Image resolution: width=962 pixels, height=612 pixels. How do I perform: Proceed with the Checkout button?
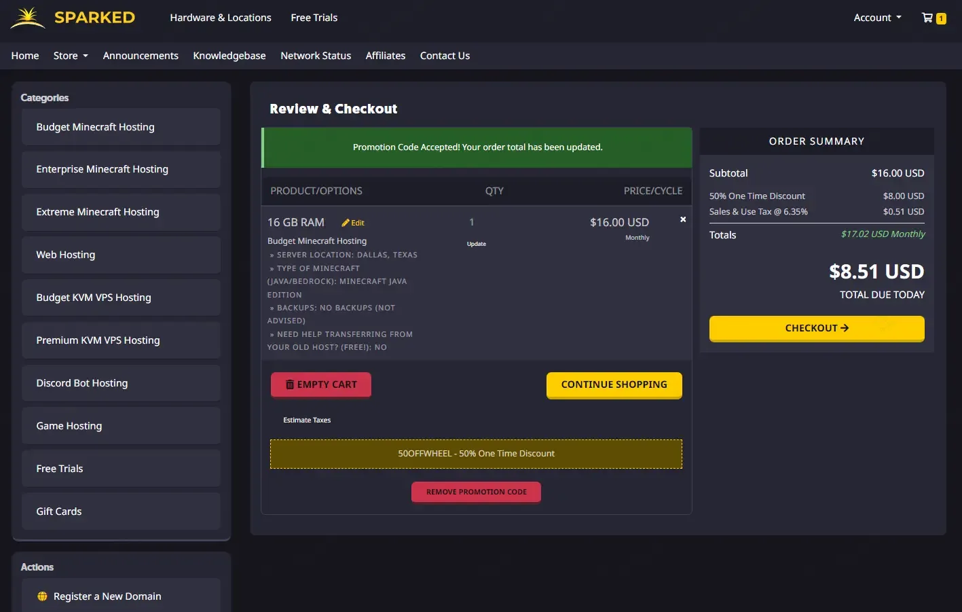click(817, 328)
